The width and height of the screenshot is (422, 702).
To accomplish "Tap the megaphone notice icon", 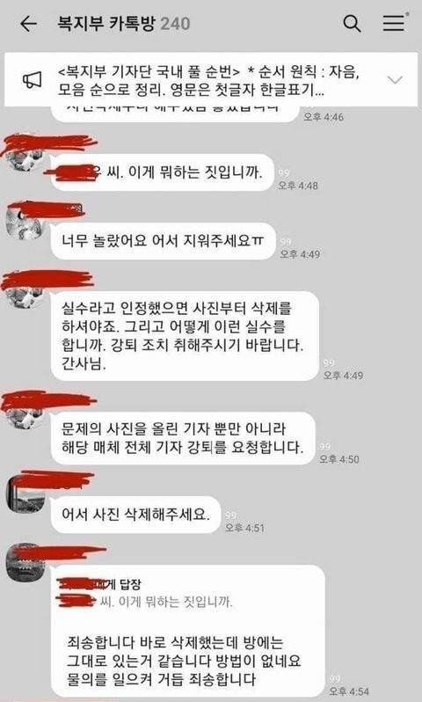I will click(32, 81).
